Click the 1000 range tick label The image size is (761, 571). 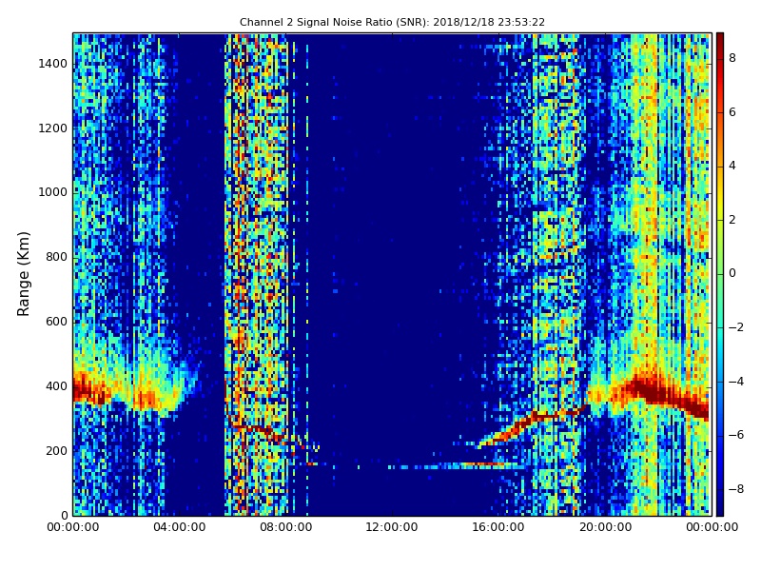[53, 192]
